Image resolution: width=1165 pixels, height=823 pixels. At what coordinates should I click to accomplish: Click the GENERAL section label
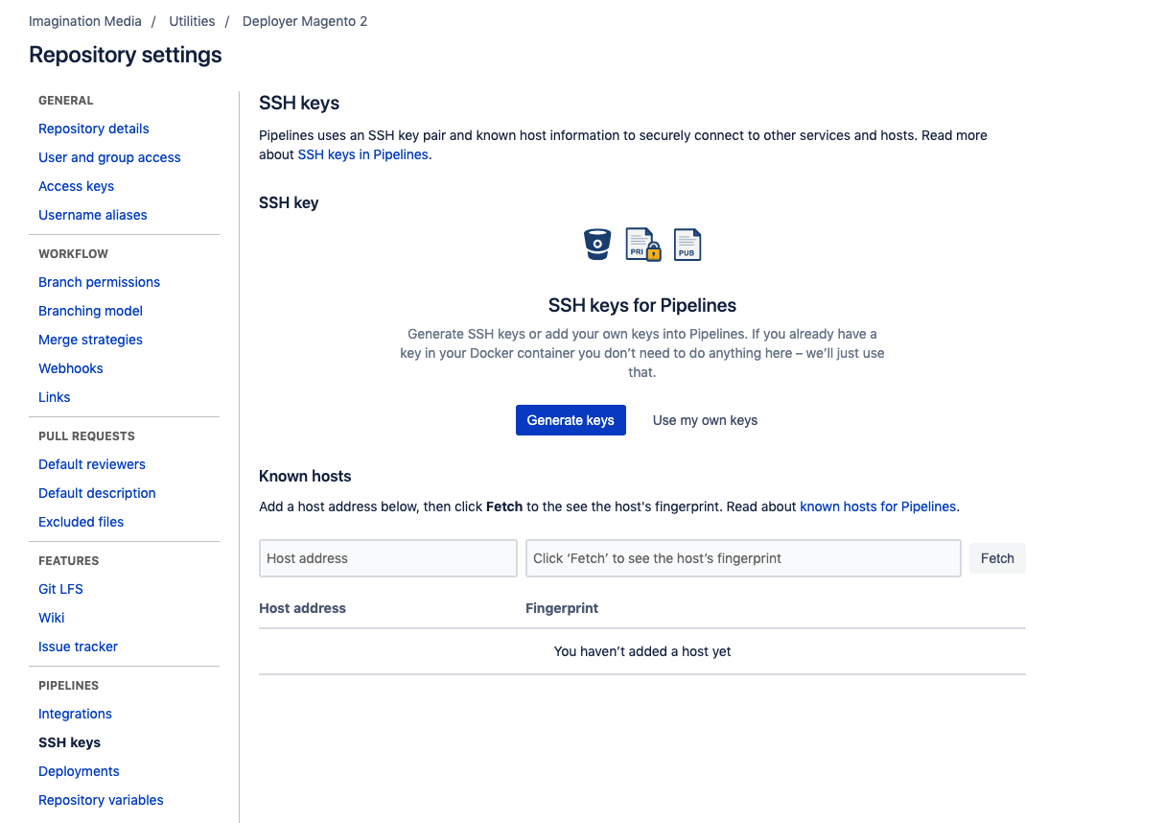(x=66, y=101)
